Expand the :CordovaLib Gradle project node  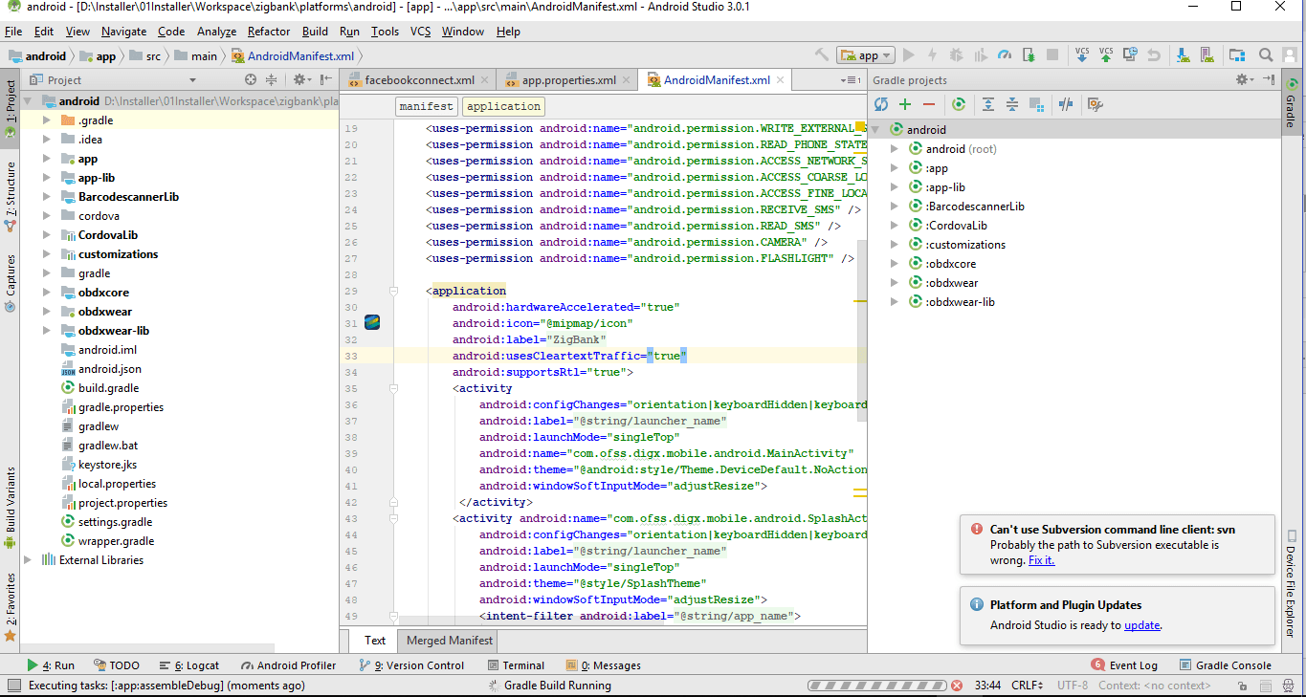[x=895, y=226]
